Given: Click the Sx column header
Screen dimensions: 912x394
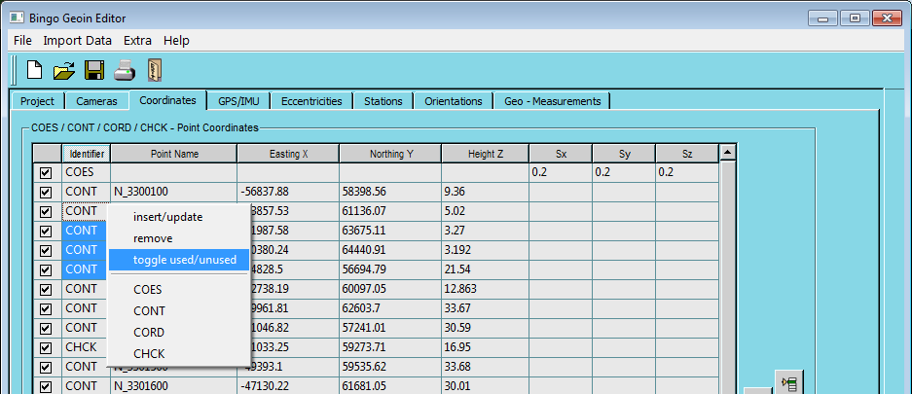Looking at the screenshot, I should (x=561, y=154).
